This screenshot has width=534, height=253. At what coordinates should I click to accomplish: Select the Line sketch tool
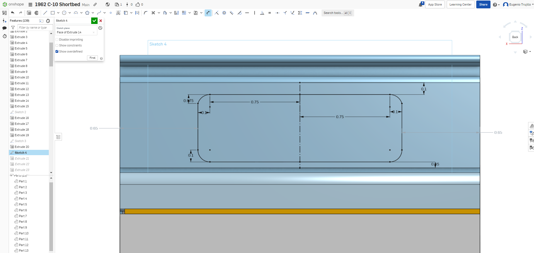tap(45, 13)
